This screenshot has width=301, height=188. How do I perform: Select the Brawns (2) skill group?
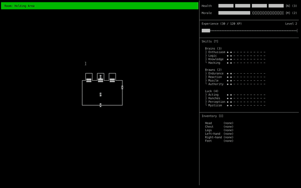click(x=213, y=70)
